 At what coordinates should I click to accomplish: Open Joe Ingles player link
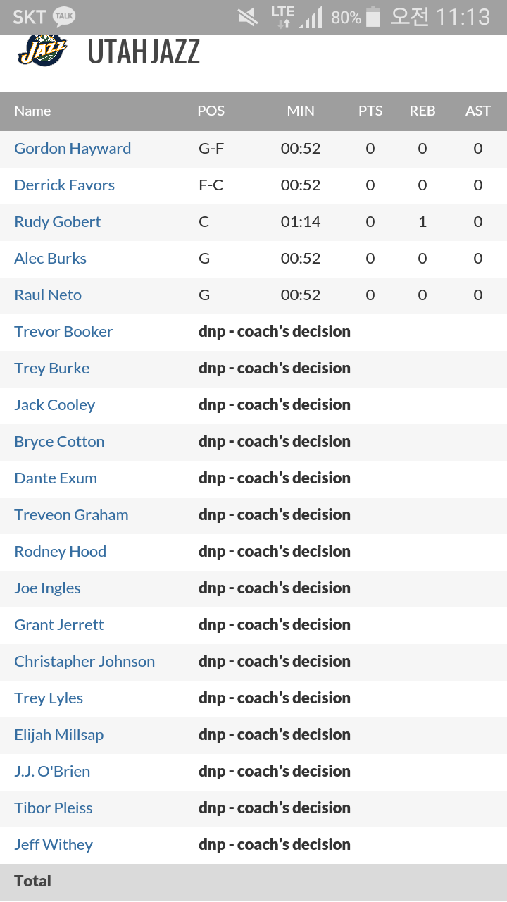47,588
